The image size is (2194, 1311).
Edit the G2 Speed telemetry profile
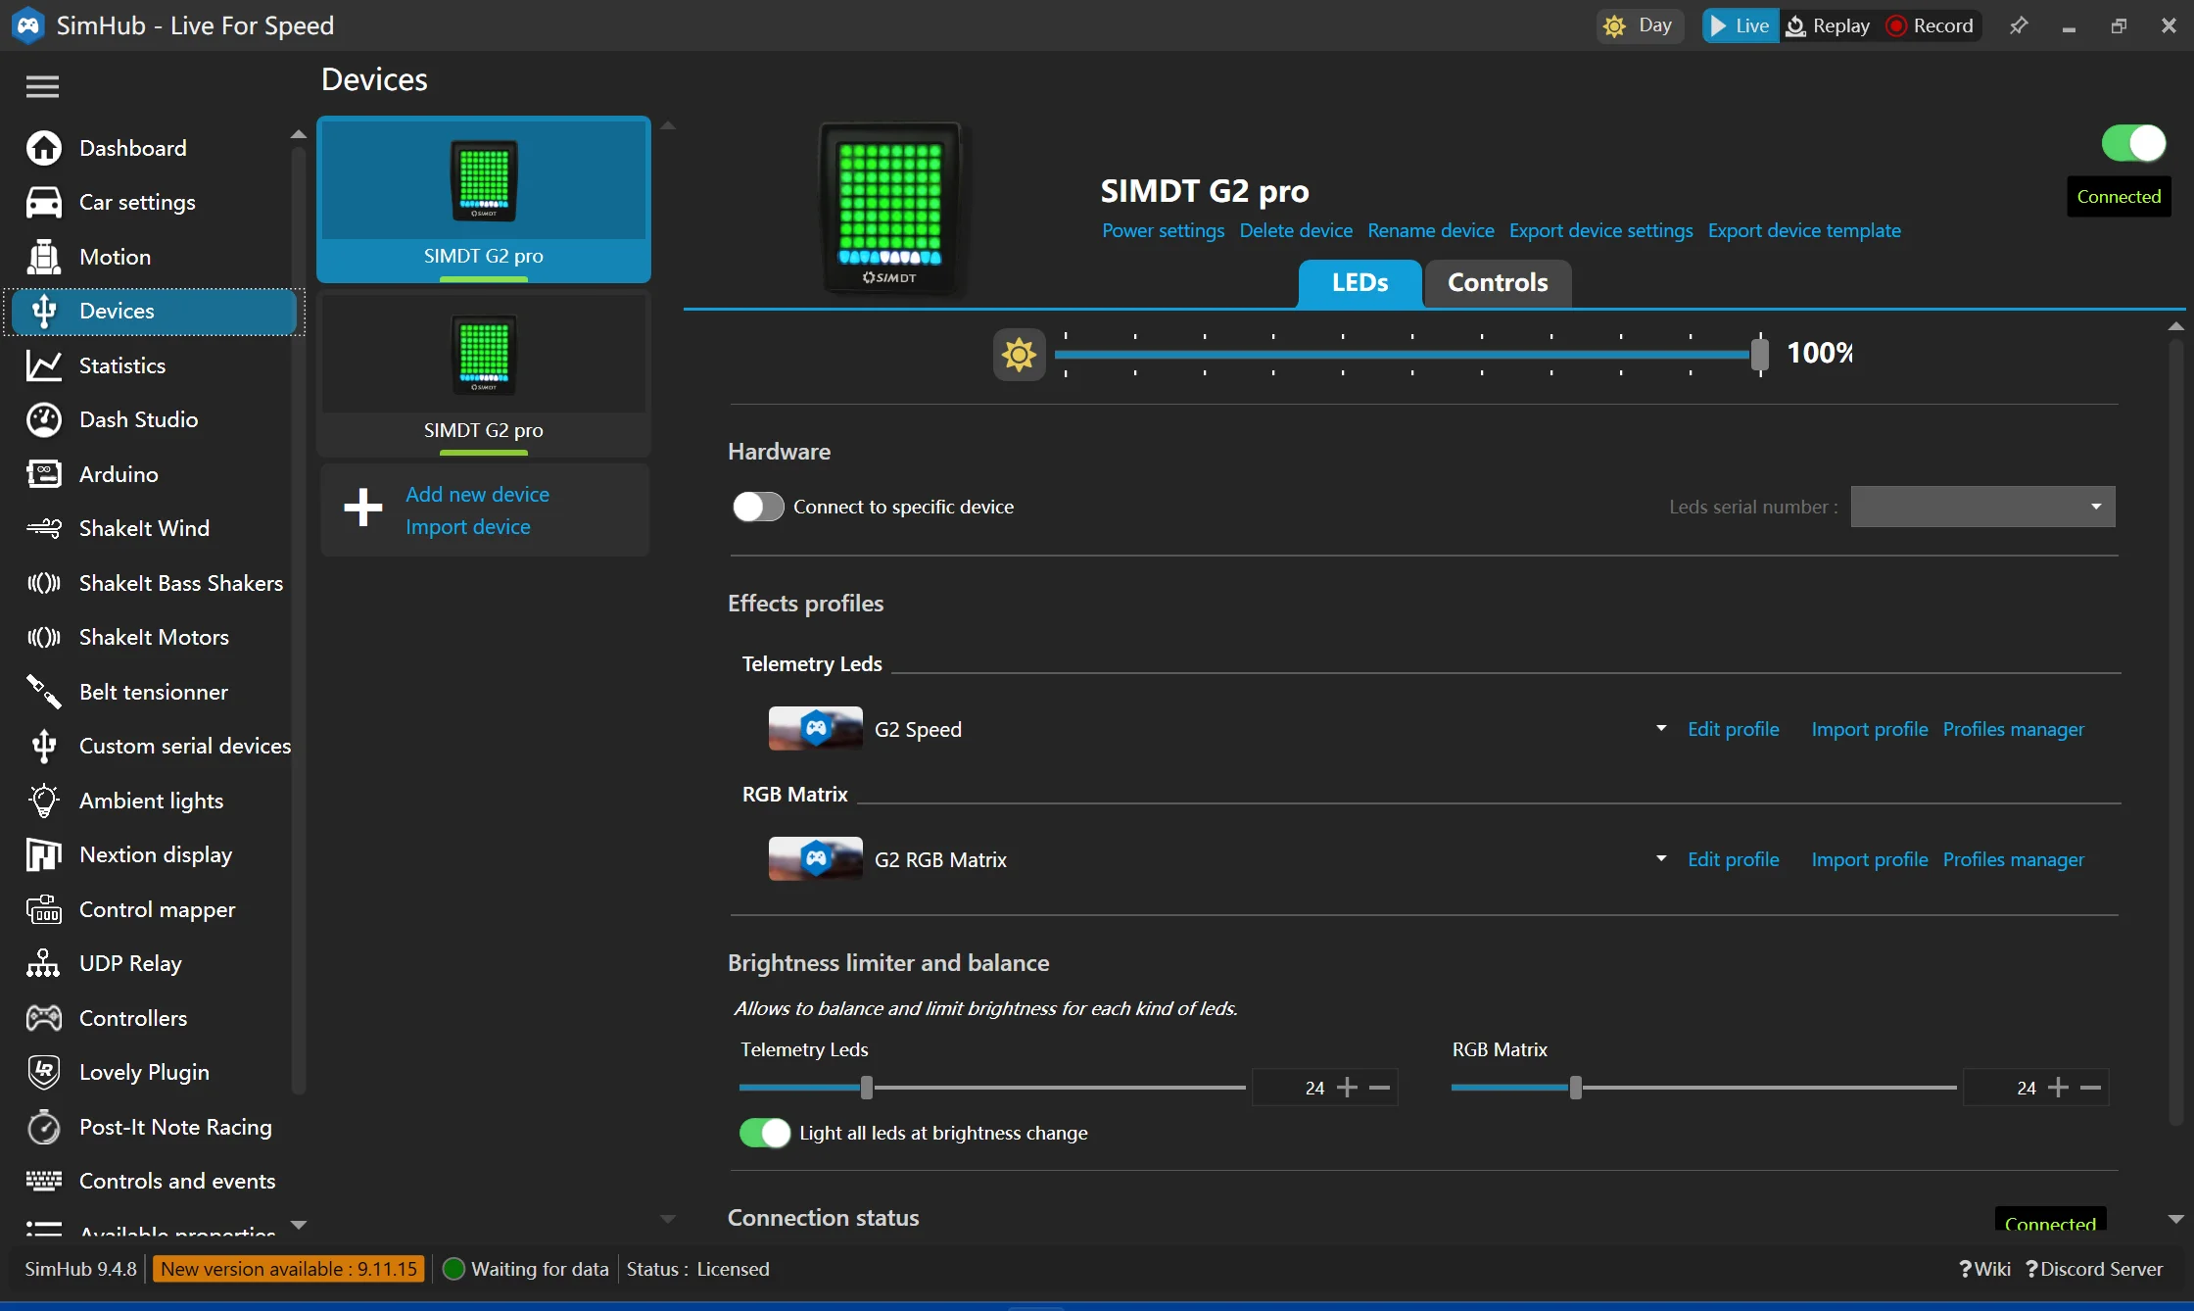[1734, 729]
